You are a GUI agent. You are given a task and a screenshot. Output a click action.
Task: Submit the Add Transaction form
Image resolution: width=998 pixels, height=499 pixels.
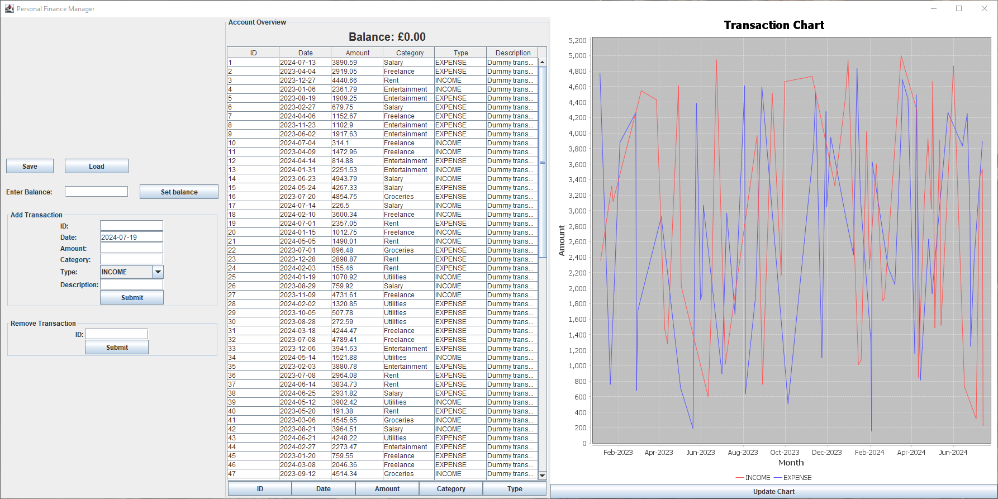132,297
